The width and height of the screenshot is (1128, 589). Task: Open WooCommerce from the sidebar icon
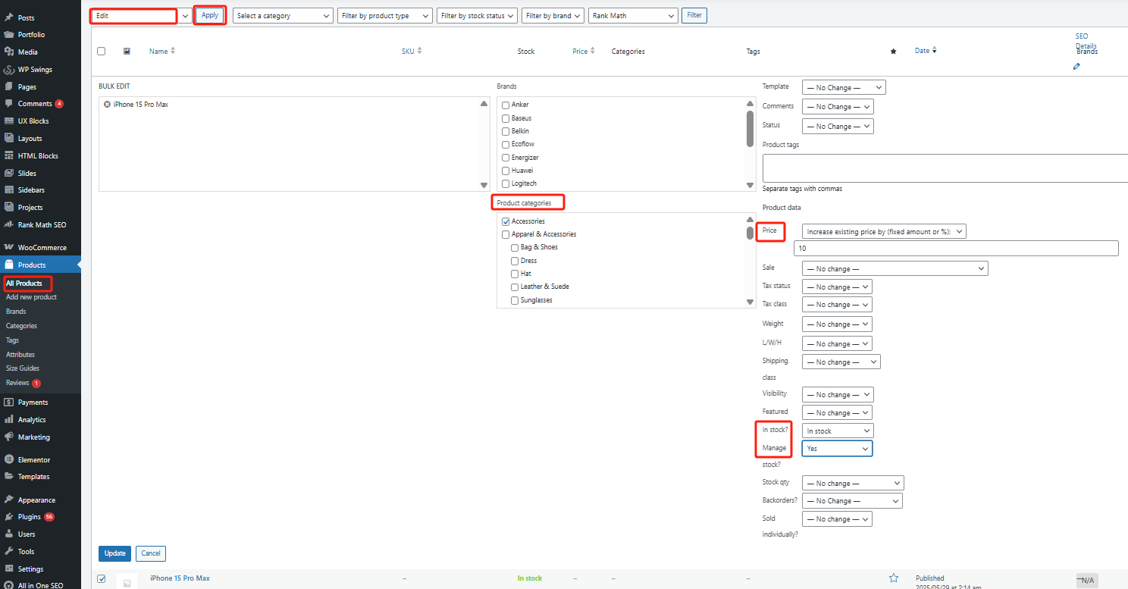coord(9,248)
